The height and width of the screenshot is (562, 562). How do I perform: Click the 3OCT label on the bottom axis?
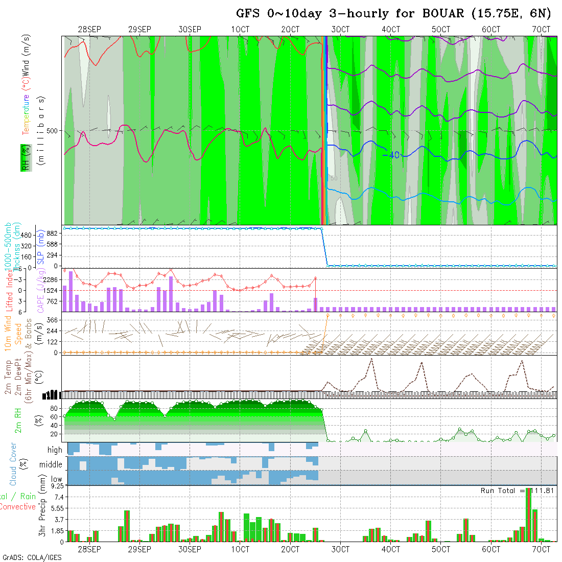[340, 549]
